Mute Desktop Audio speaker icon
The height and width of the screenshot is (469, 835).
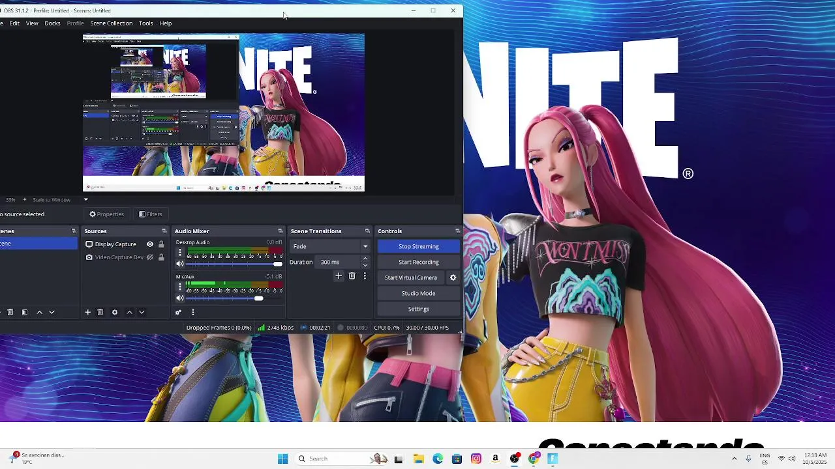pos(180,264)
